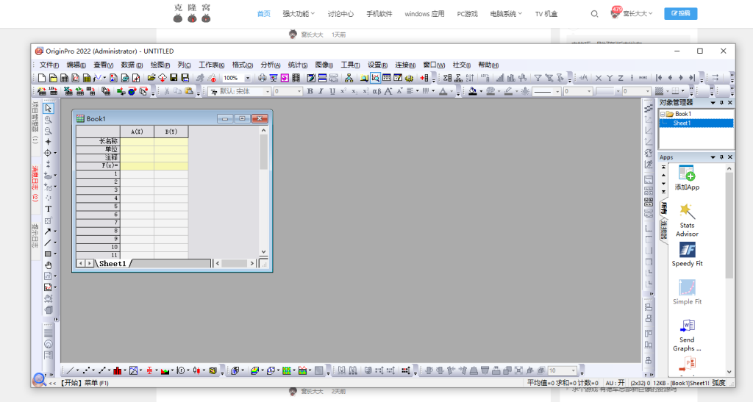Select column B(Y) header
Viewport: 753px width, 402px height.
171,132
